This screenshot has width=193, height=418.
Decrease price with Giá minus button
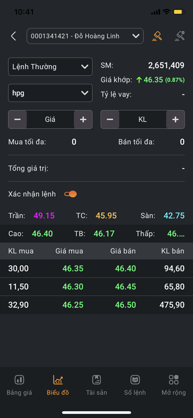coord(17,119)
